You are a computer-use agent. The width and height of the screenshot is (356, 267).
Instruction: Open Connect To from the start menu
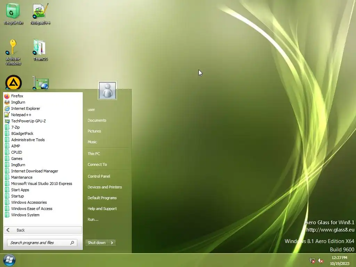97,164
